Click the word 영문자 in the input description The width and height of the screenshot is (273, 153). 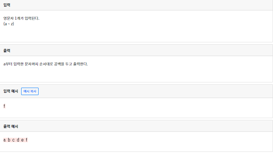[x=9, y=18]
